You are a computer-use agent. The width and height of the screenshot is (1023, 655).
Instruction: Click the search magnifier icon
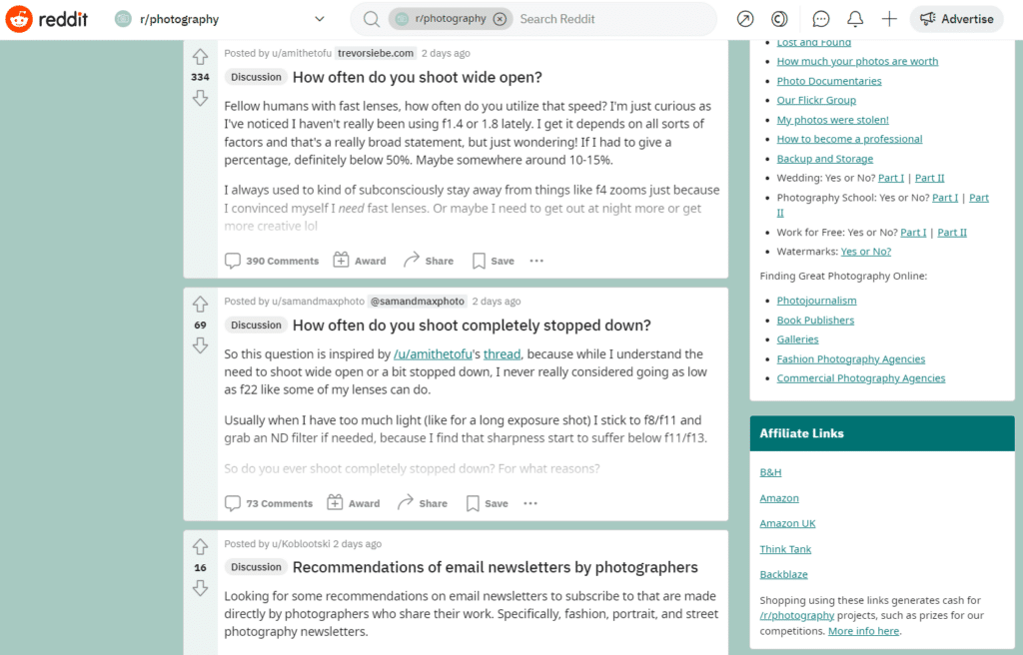[372, 20]
